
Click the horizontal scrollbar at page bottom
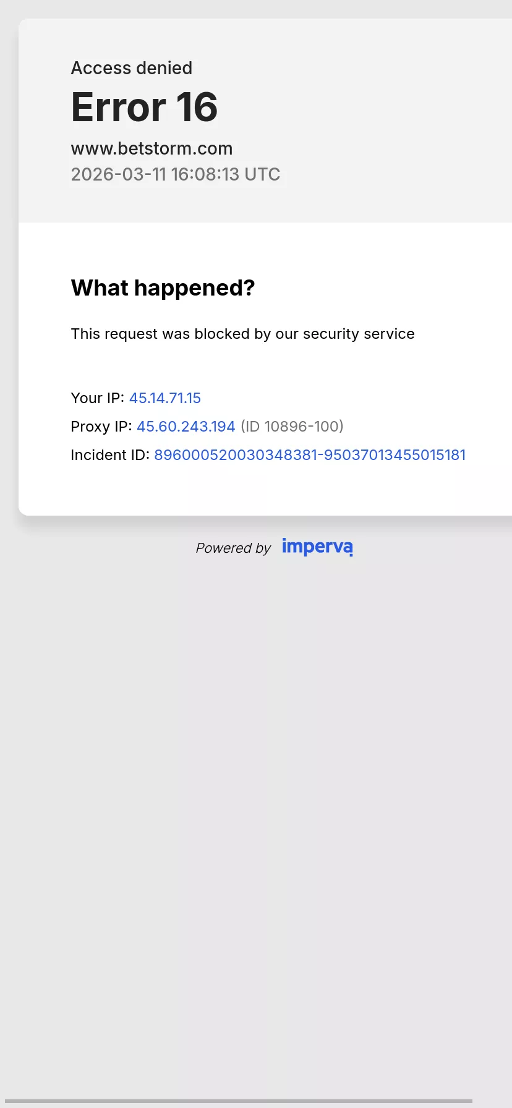pyautogui.click(x=239, y=1101)
